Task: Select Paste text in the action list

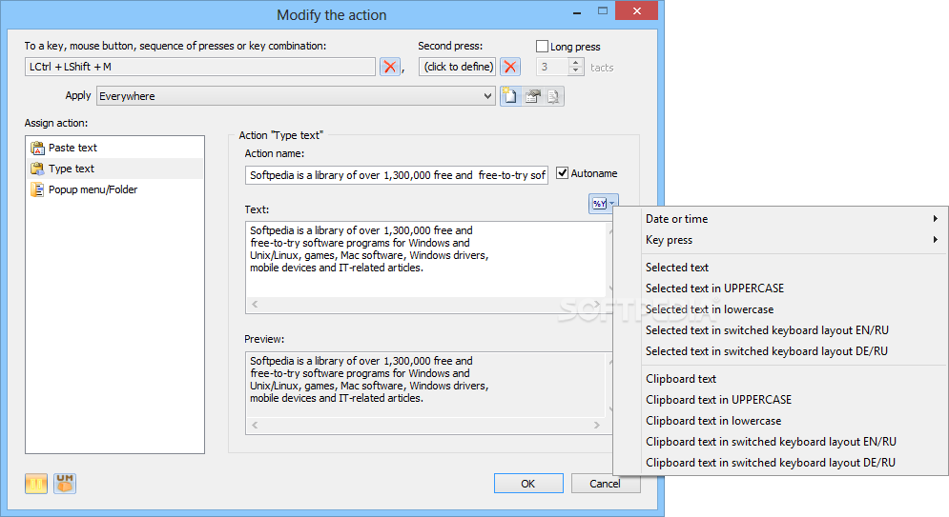Action: 115,148
